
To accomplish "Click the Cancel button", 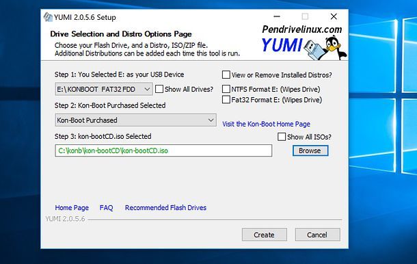I will [317, 235].
